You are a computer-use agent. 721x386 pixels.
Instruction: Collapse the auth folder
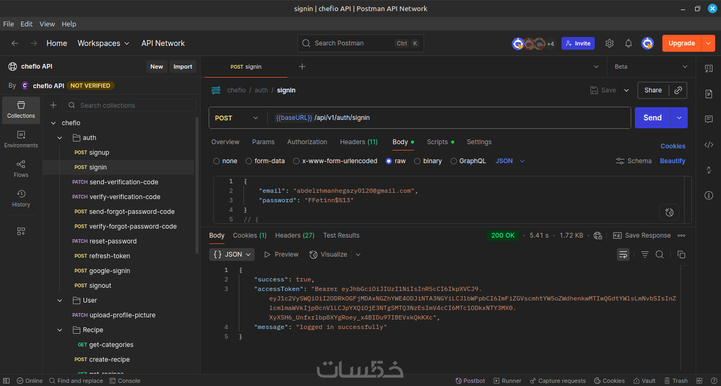(x=60, y=138)
